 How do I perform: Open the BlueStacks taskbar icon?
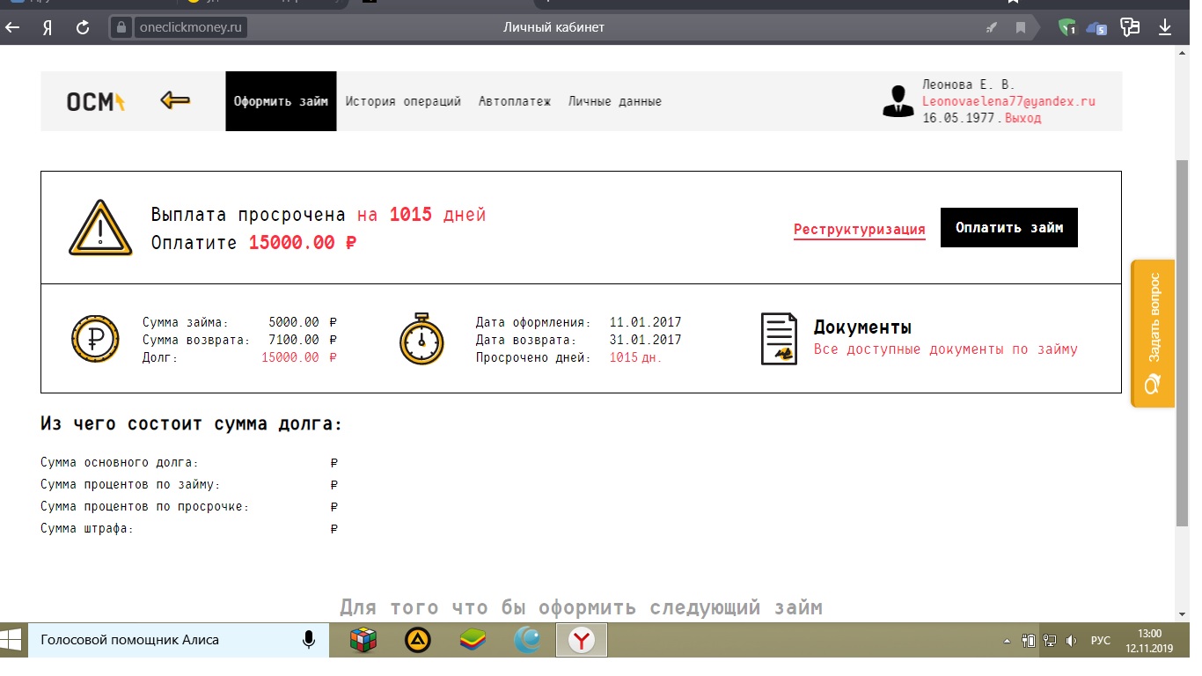pyautogui.click(x=473, y=640)
